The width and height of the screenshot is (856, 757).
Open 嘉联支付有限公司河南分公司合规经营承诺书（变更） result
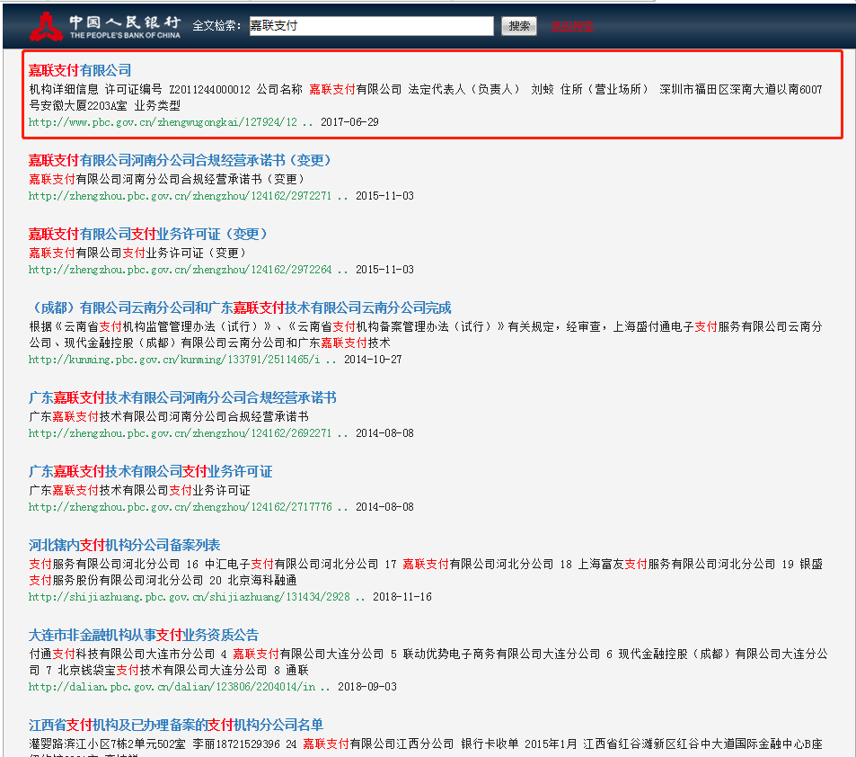[181, 160]
